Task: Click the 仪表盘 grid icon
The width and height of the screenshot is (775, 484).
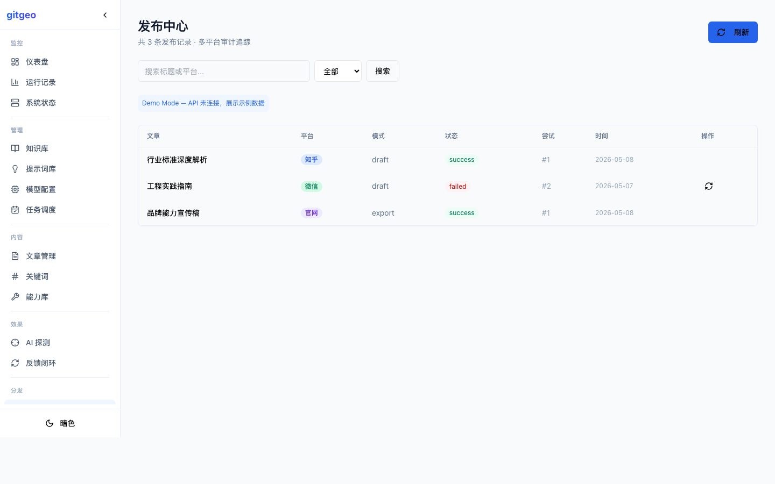Action: (15, 62)
